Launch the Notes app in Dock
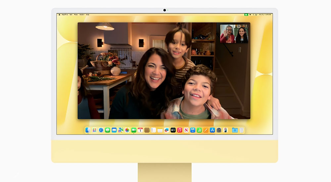 click(160, 130)
